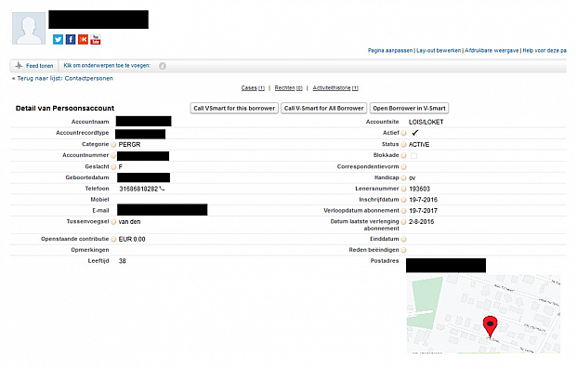Click the Status value ACTIVE
Viewport: 577px width, 367px height.
click(x=419, y=145)
